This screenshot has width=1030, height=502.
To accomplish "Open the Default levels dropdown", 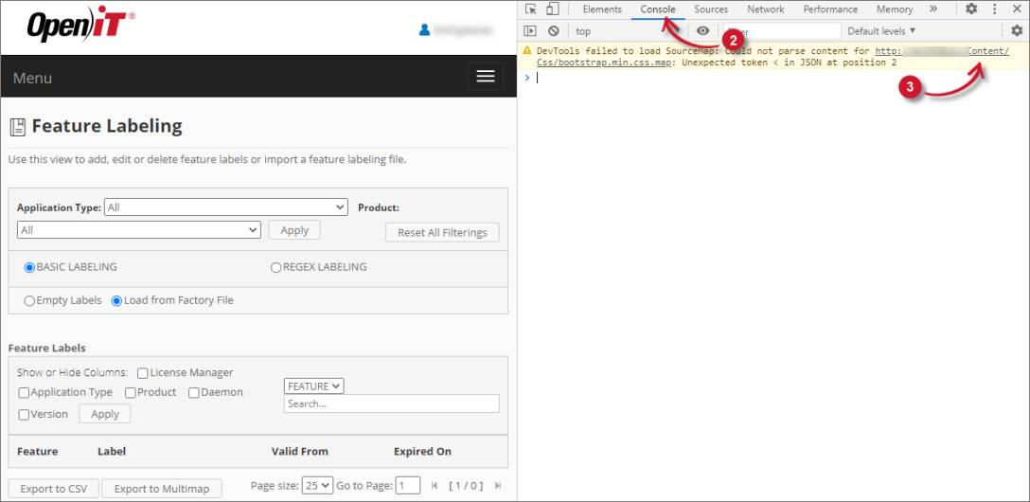I will pyautogui.click(x=880, y=31).
